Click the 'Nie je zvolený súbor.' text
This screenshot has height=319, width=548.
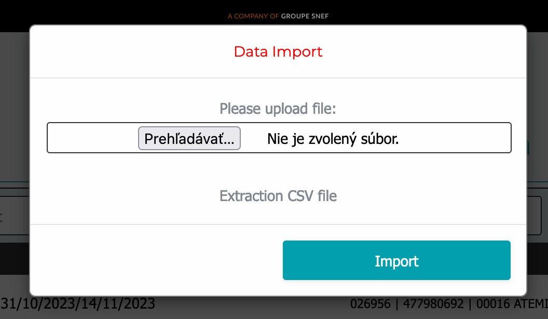coord(333,139)
